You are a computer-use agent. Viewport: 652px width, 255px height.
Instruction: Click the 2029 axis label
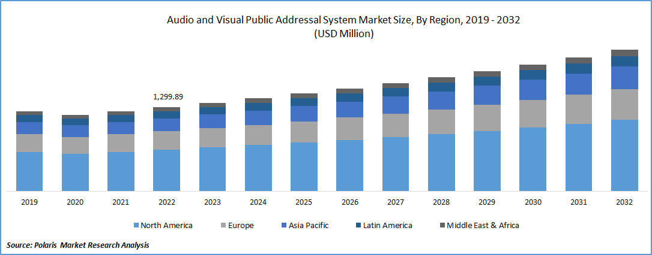pyautogui.click(x=487, y=202)
